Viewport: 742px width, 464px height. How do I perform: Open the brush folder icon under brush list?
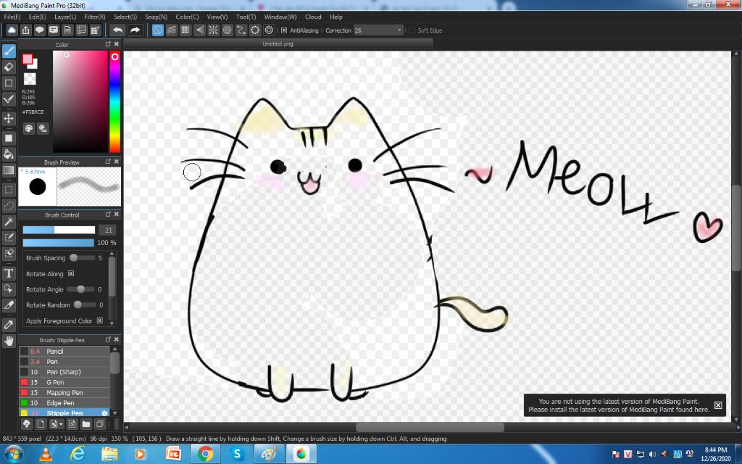(86, 423)
